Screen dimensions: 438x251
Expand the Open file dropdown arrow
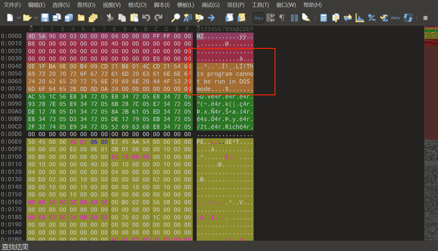coord(36,18)
